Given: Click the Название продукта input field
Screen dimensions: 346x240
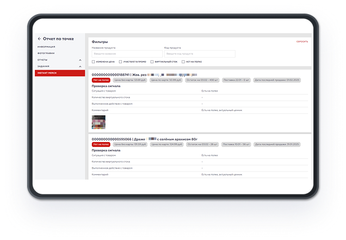Looking at the screenshot, I should (x=126, y=54).
